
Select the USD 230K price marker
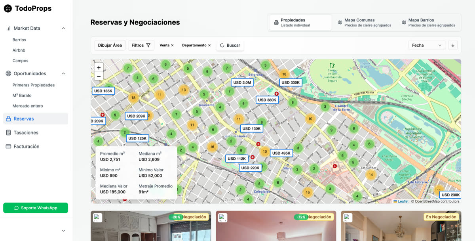click(x=450, y=195)
